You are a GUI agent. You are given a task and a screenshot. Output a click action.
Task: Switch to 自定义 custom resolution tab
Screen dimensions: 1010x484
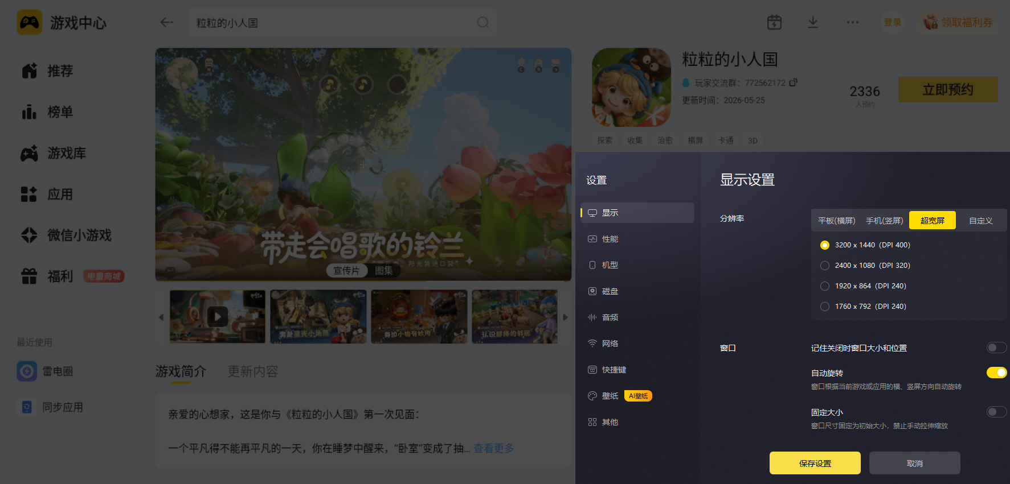click(x=981, y=221)
